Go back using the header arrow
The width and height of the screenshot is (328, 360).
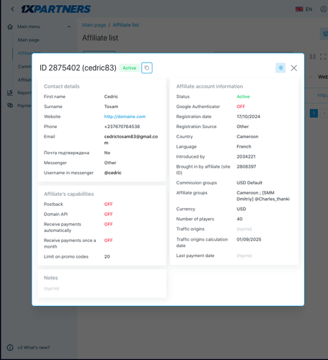click(12, 9)
